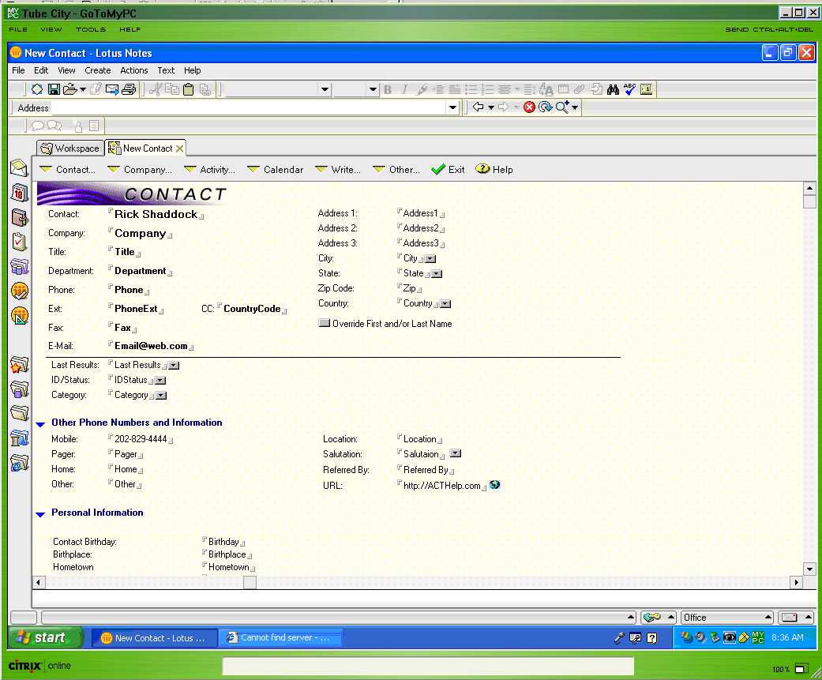Click the Print toolbar icon

[129, 90]
